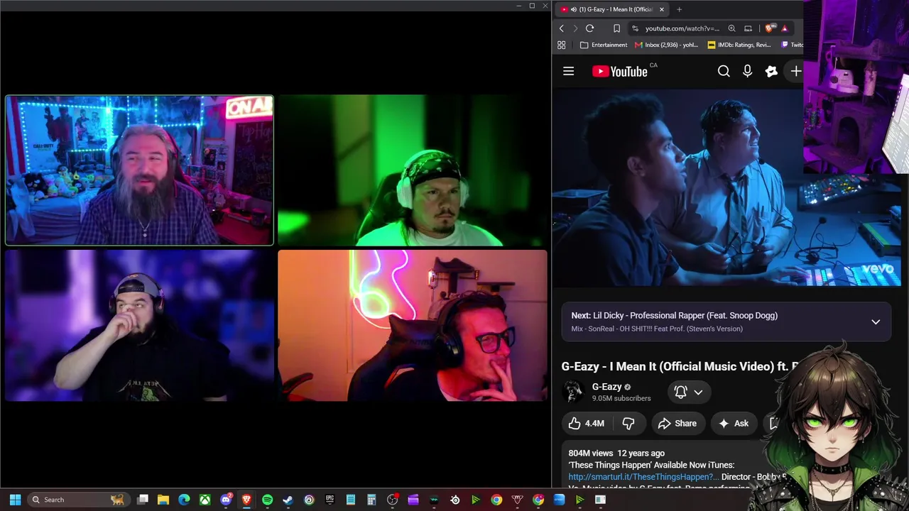
Task: Open Epic Games Launcher from the taskbar
Action: 330,500
